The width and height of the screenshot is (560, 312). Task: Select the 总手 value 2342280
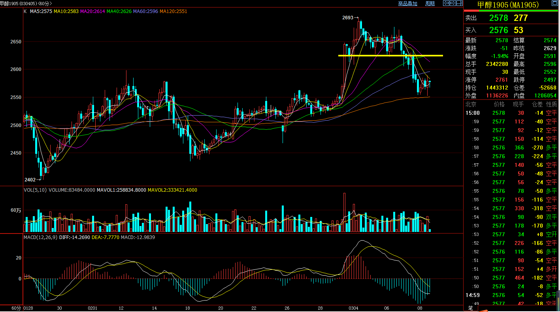click(x=497, y=64)
